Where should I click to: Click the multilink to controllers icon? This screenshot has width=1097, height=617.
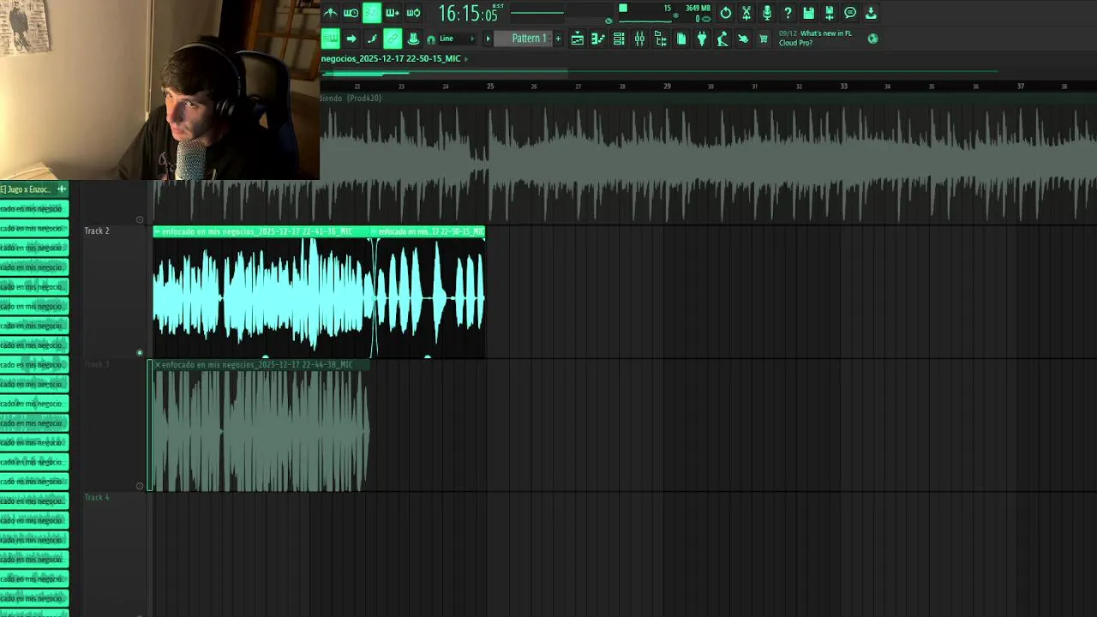[372, 39]
